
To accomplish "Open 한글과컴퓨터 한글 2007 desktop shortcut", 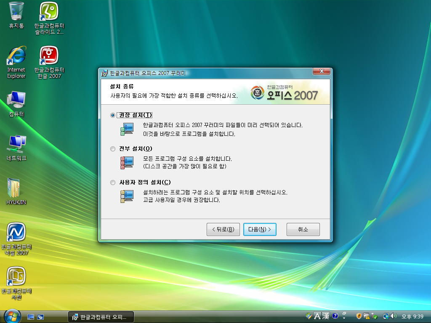I will point(49,63).
